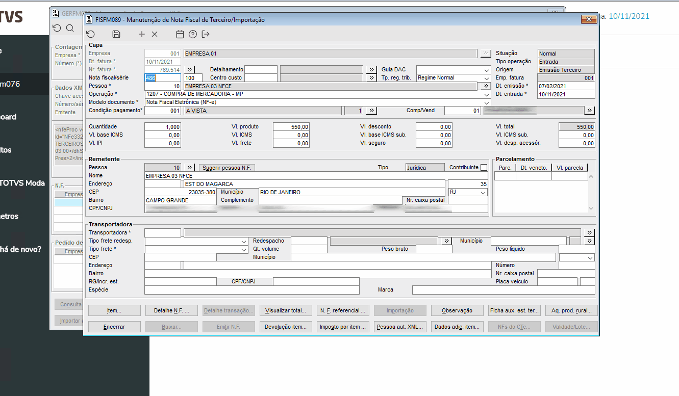
Task: Click the help question mark icon
Action: (x=192, y=34)
